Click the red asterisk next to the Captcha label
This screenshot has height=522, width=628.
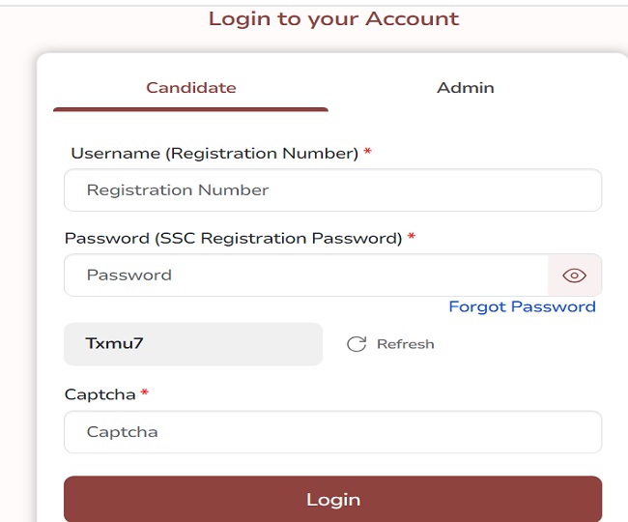click(x=145, y=394)
